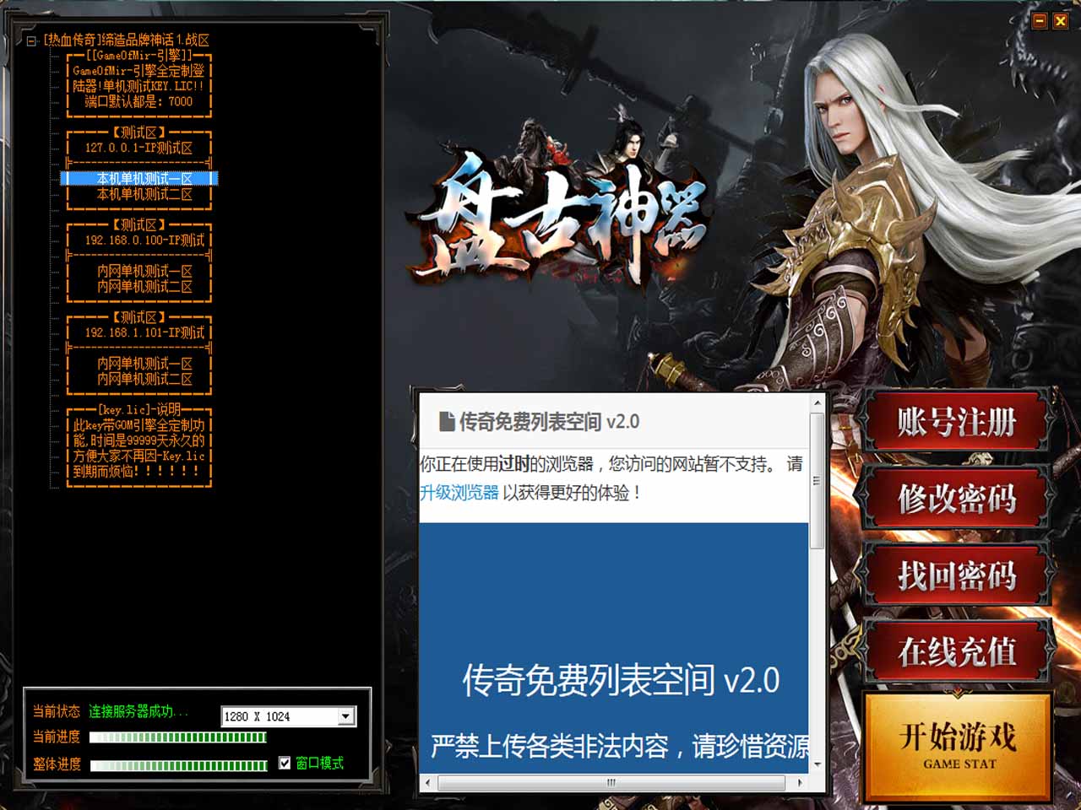Click the horizontal scrollbar right arrow

tap(800, 782)
